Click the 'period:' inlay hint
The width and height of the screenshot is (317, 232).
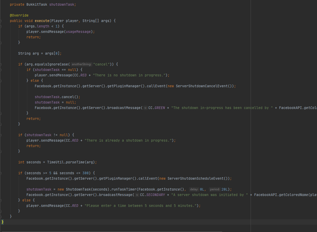[x=215, y=189]
